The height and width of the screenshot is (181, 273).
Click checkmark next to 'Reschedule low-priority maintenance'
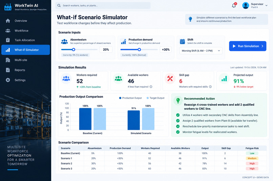click(x=178, y=126)
